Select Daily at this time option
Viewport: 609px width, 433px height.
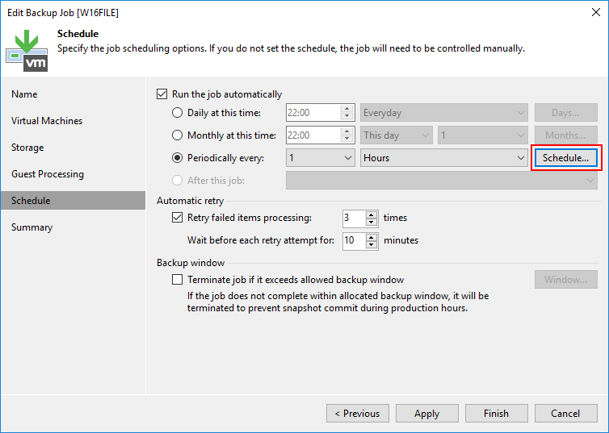178,114
